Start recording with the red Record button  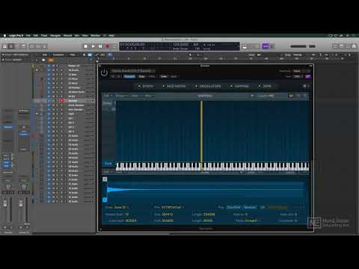(x=108, y=46)
